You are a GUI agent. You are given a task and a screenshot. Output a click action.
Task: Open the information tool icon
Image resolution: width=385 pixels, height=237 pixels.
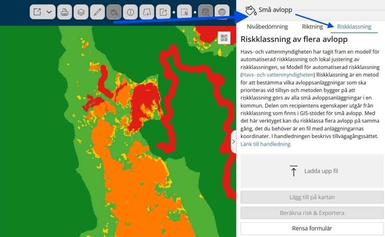pyautogui.click(x=130, y=12)
